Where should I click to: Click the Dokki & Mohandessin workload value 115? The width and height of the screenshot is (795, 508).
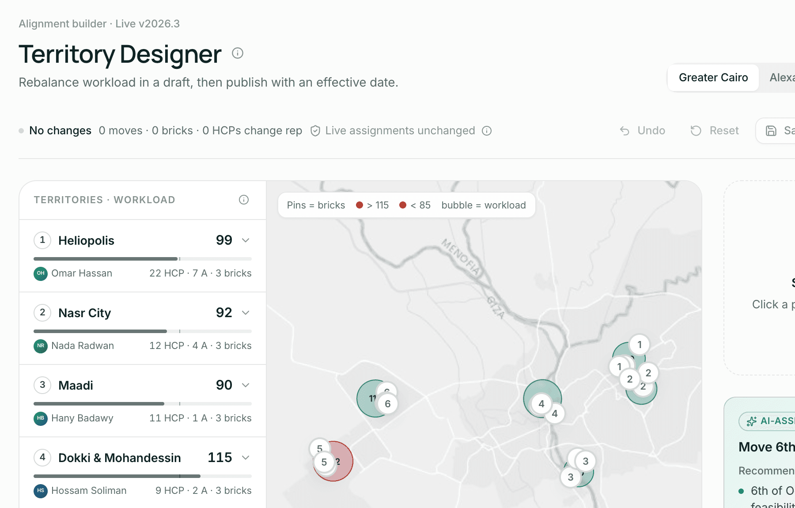220,457
